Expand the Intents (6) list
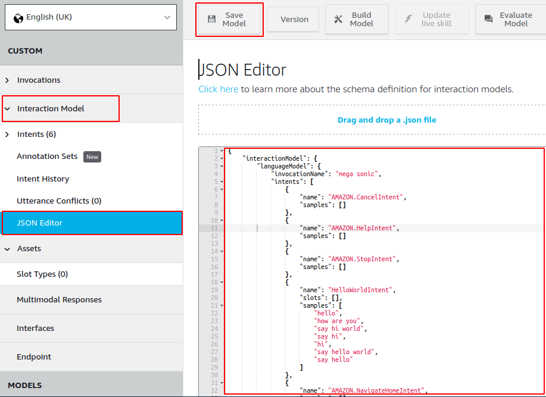 coord(7,135)
